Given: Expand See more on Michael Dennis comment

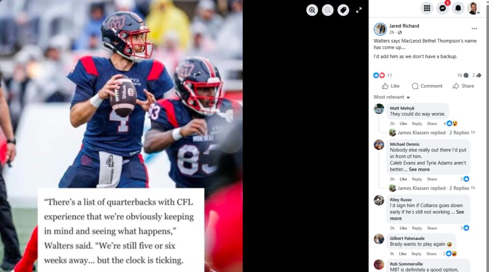Looking at the screenshot, I should coord(419,169).
